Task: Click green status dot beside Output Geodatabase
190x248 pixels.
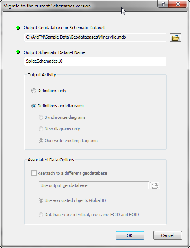Action: [x=18, y=28]
